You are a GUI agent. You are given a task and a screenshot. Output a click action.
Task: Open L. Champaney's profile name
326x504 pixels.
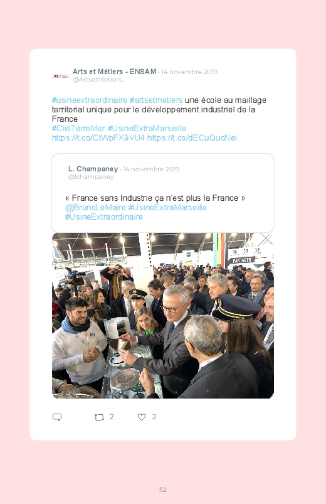click(93, 169)
